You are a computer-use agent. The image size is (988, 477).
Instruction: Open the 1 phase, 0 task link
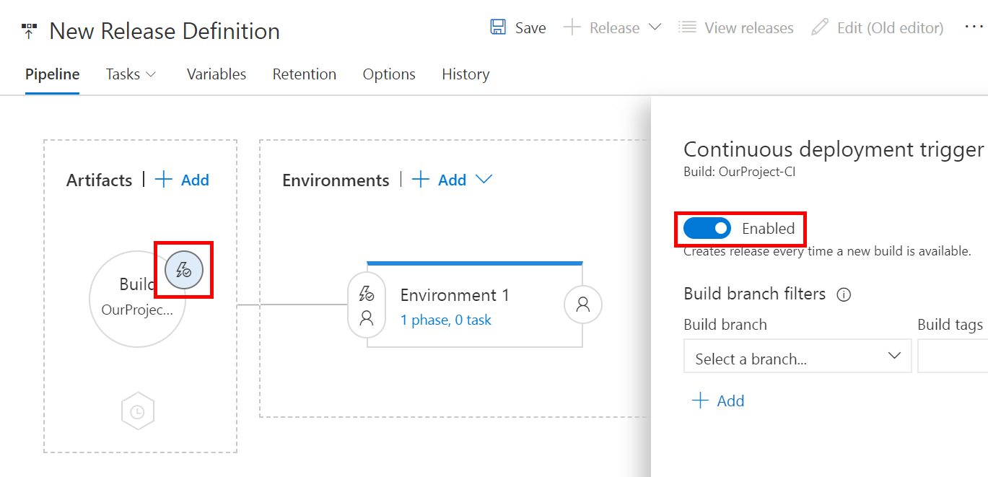pyautogui.click(x=445, y=320)
